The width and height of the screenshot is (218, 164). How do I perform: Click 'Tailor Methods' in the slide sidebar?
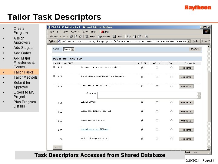tap(25, 77)
